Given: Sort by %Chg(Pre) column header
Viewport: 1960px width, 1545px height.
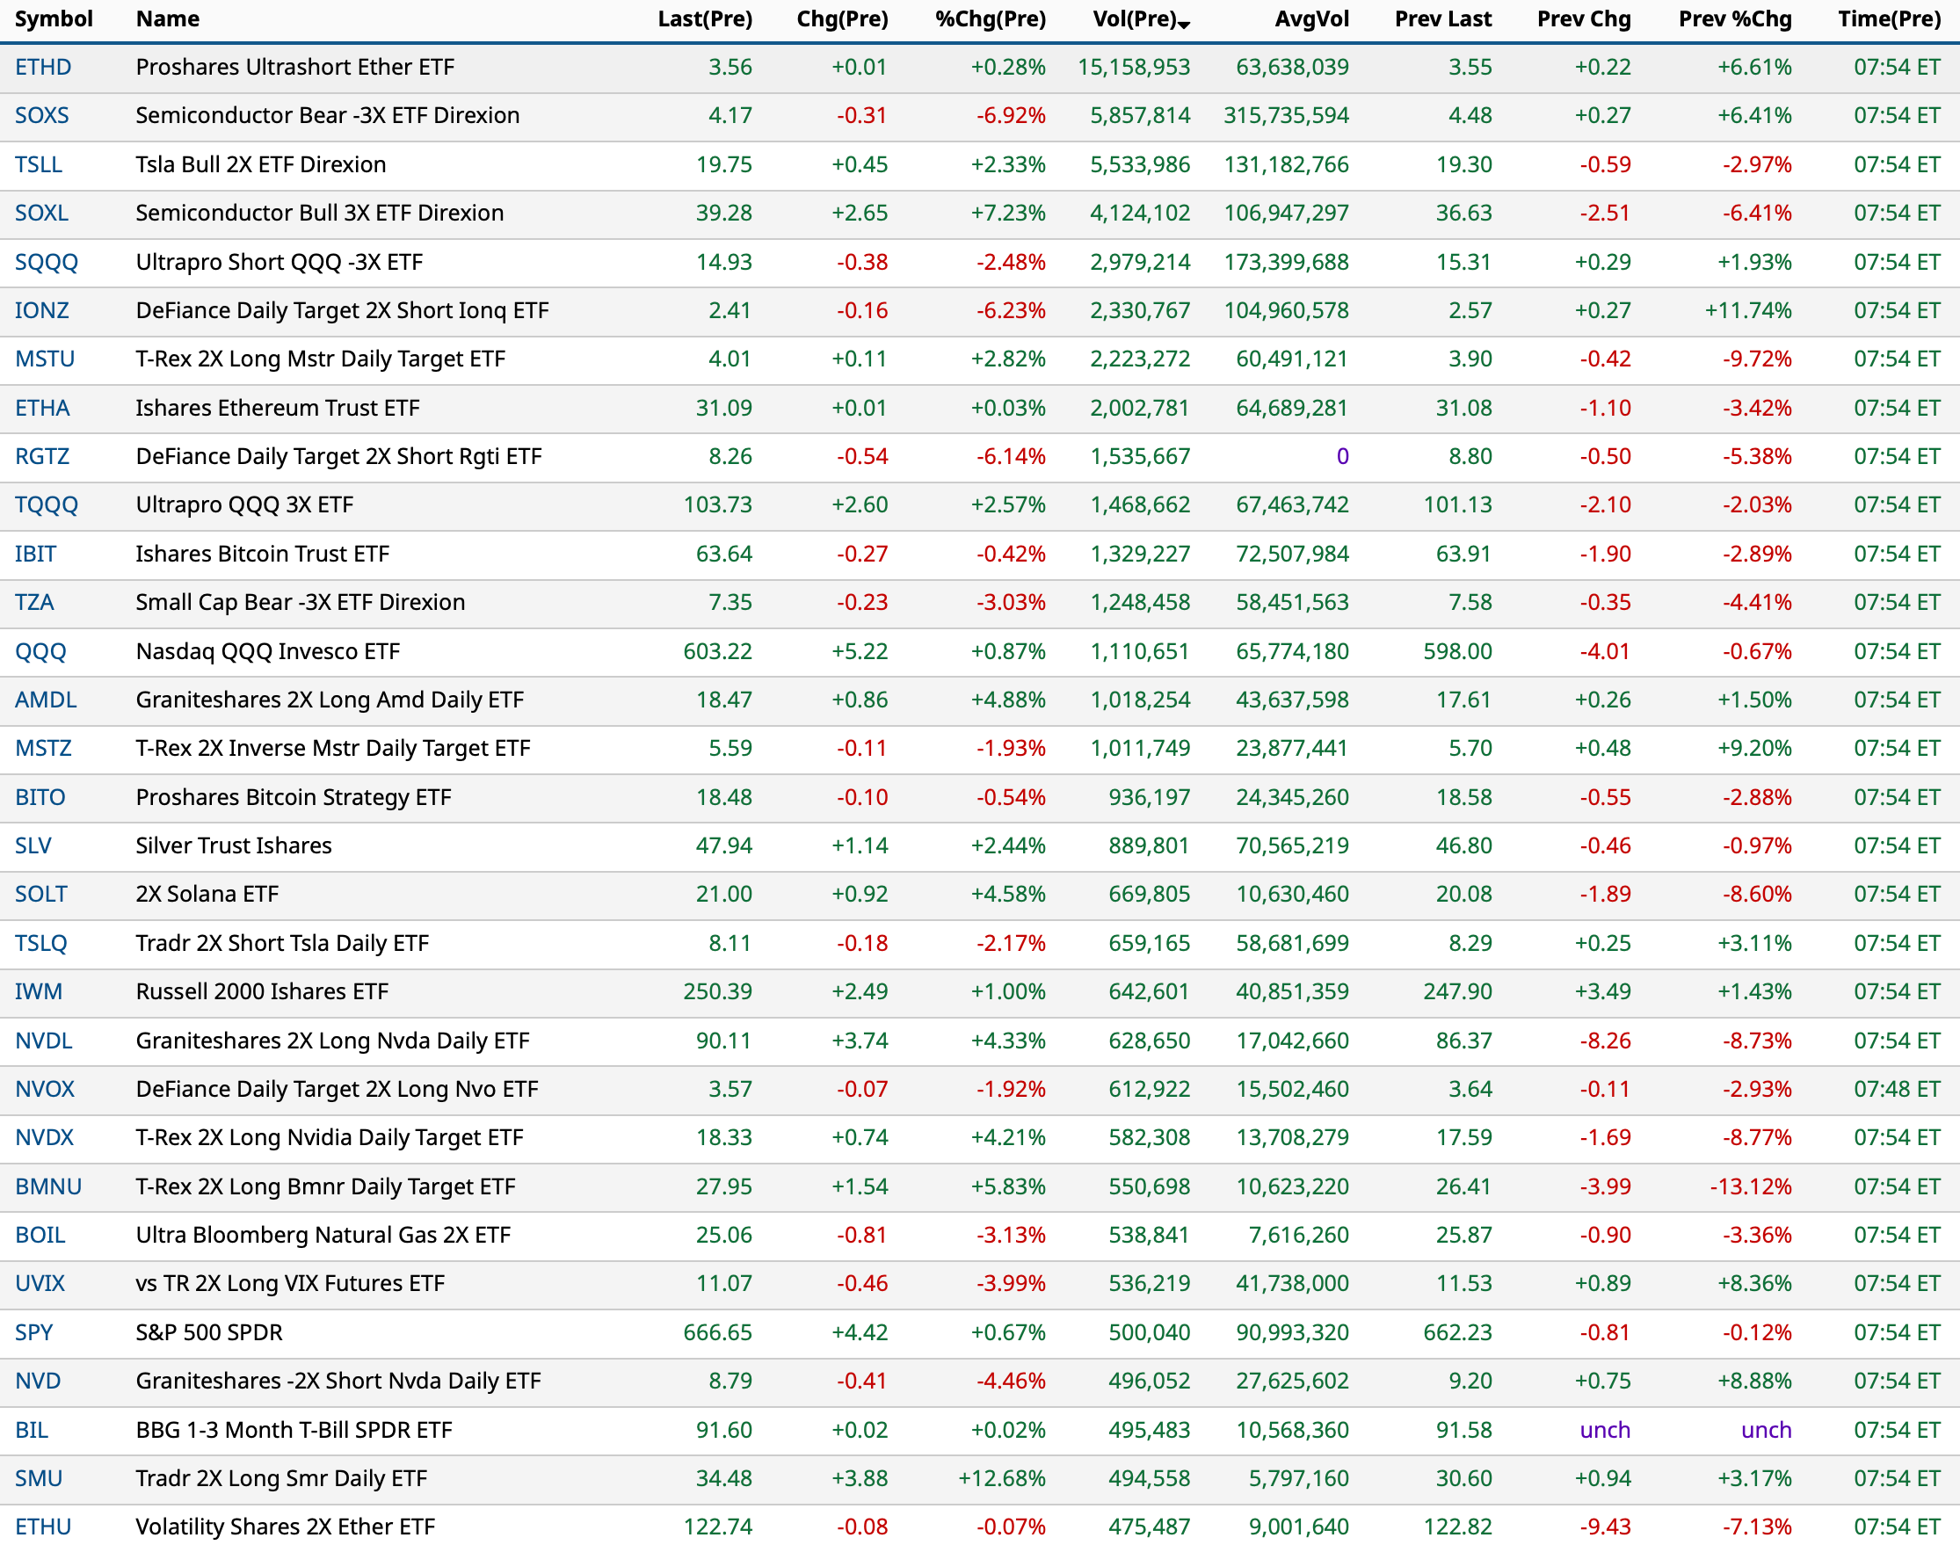Looking at the screenshot, I should (990, 19).
